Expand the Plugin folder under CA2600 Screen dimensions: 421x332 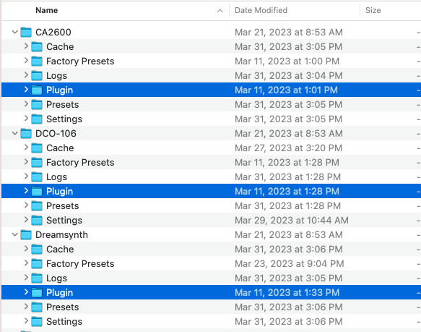click(26, 90)
